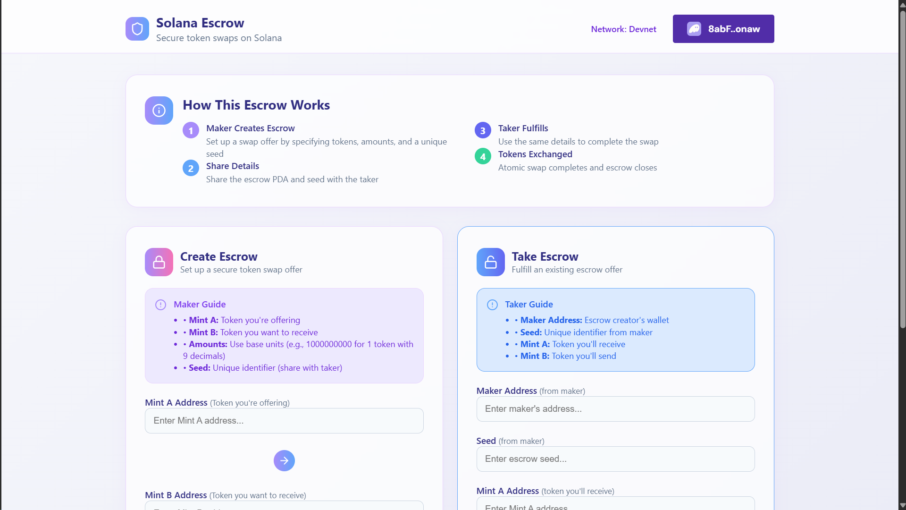Click the step 4 Tokens Exchanged badge
The width and height of the screenshot is (906, 510).
click(x=483, y=156)
